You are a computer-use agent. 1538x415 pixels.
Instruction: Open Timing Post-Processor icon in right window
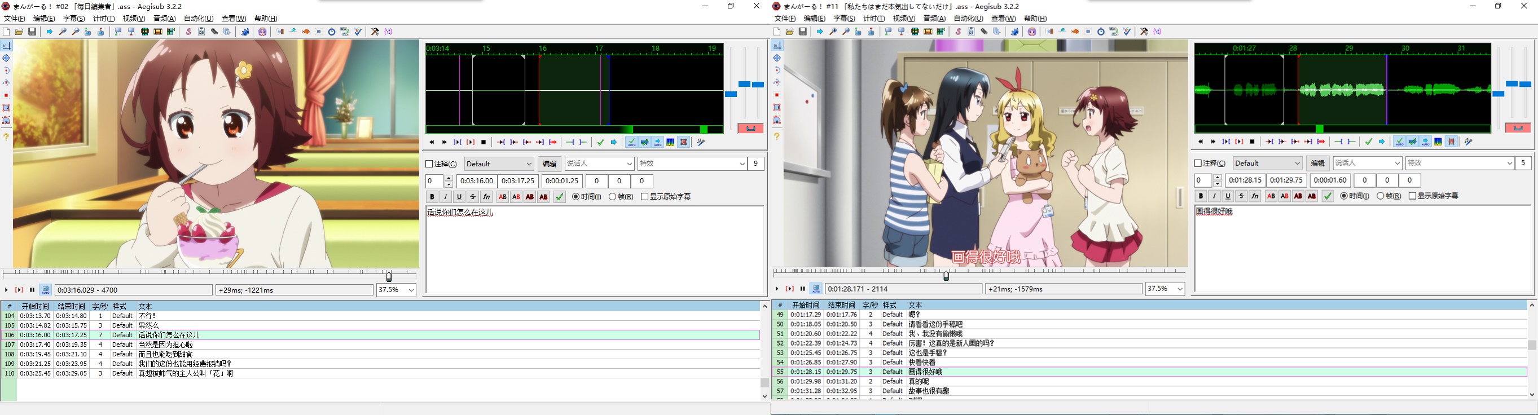pos(1101,32)
